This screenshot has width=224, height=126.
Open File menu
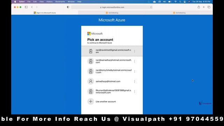tap(29, 2)
